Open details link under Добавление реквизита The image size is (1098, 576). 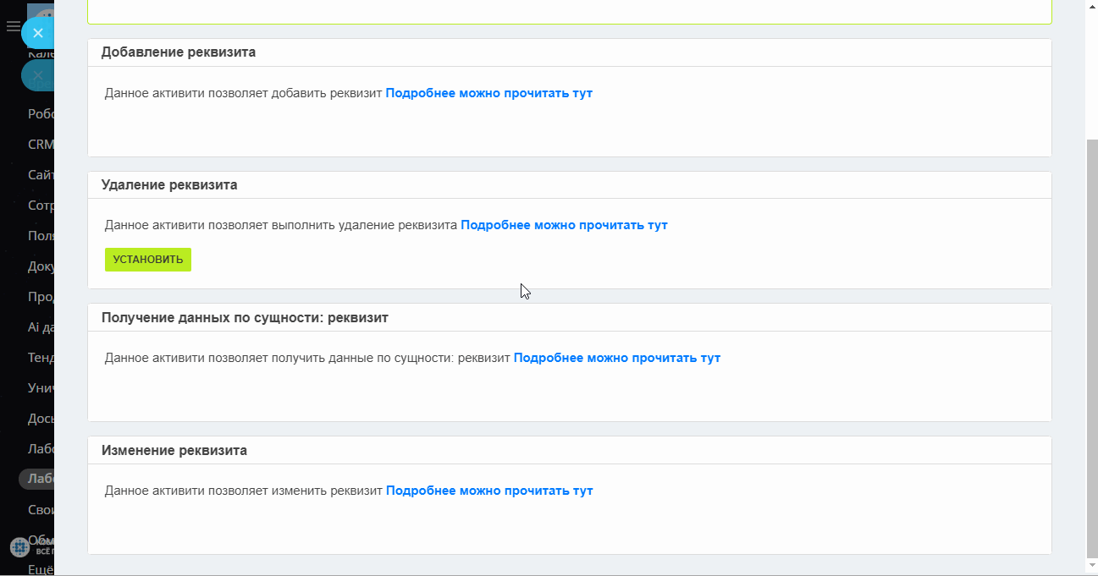pyautogui.click(x=489, y=93)
